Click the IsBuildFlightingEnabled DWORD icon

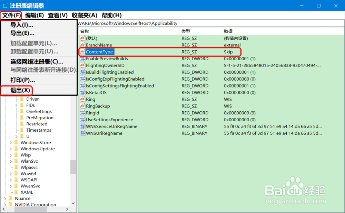coord(82,72)
